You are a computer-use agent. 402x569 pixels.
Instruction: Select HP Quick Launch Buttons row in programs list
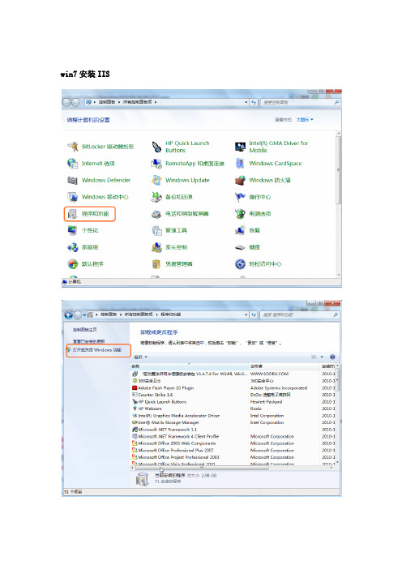pos(233,402)
